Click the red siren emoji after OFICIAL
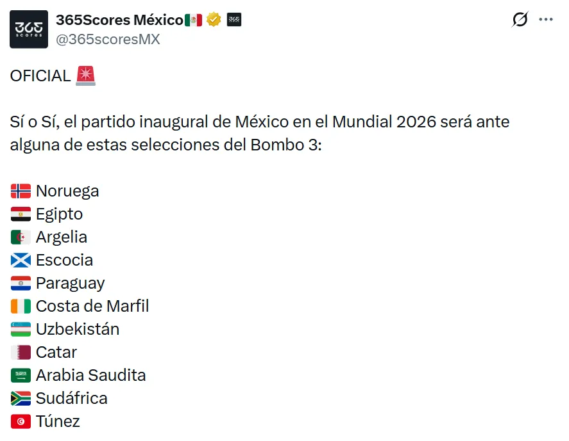 tap(85, 76)
